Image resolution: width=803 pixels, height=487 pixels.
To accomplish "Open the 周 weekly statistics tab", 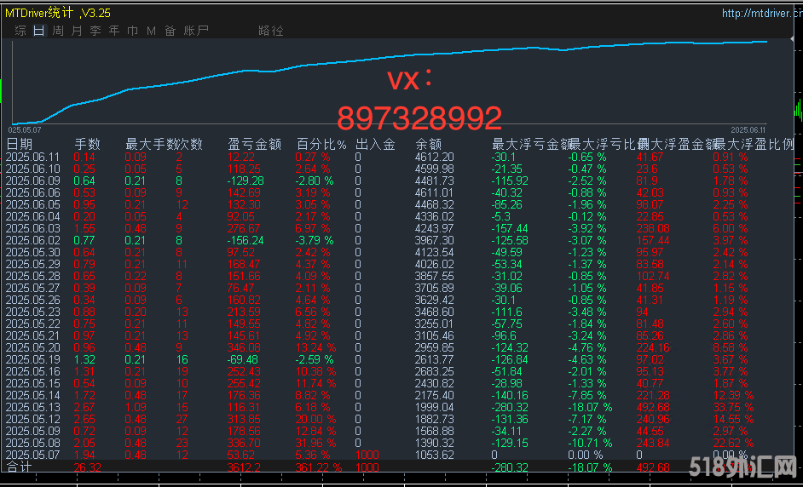I will point(57,31).
